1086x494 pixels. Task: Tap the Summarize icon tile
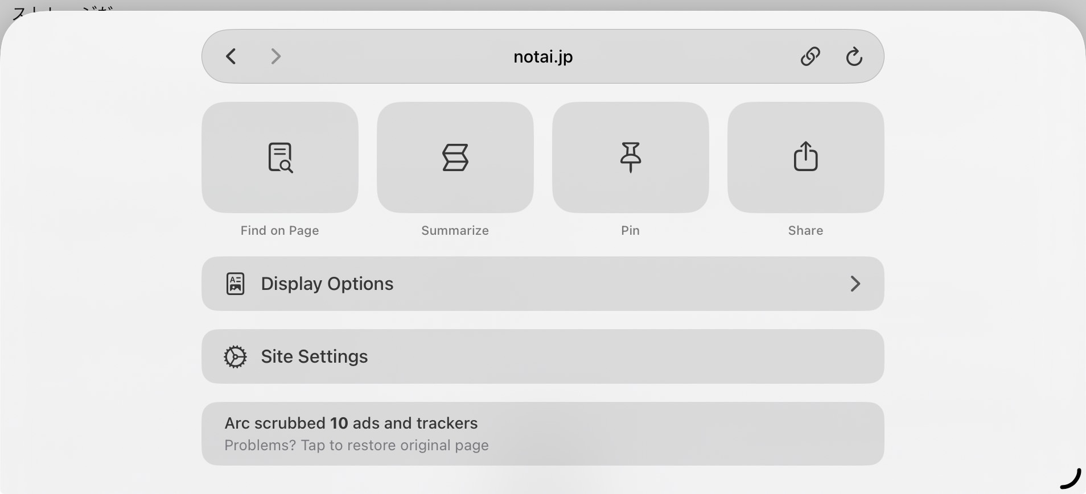pos(455,157)
